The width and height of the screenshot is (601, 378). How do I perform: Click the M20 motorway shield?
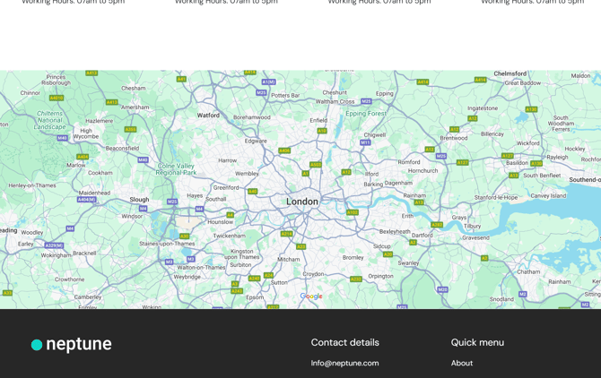(x=443, y=289)
